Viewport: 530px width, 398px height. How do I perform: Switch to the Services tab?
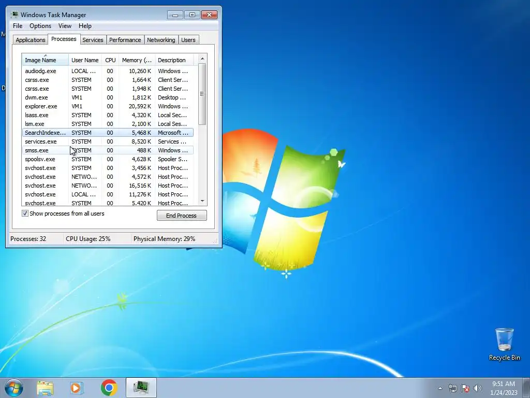(x=93, y=40)
